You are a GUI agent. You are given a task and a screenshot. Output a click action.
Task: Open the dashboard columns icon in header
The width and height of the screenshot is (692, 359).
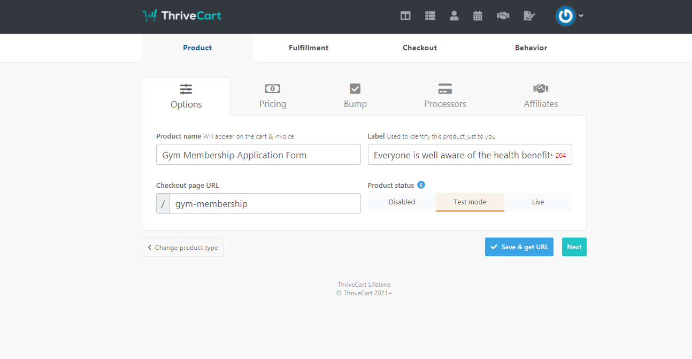tap(405, 16)
